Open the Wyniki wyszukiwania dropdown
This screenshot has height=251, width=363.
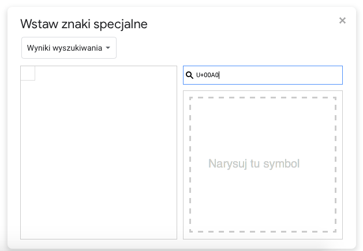click(x=69, y=48)
